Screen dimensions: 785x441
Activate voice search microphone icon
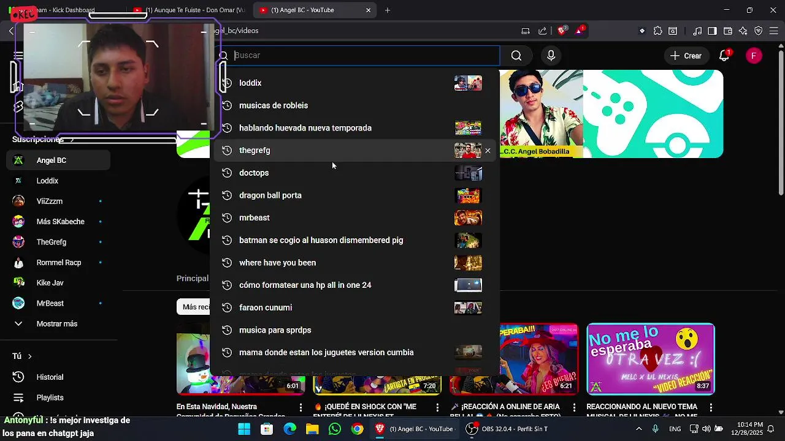(551, 56)
